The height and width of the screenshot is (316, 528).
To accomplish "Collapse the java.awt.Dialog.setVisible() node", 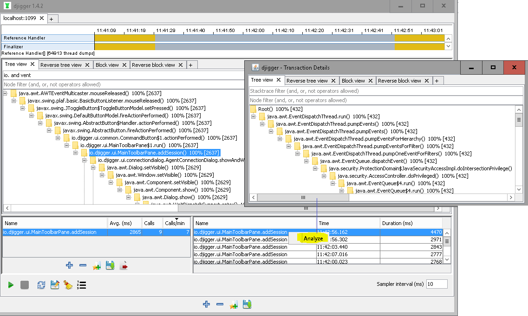I will coord(93,168).
